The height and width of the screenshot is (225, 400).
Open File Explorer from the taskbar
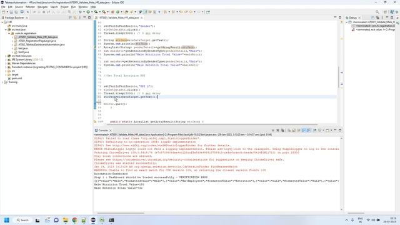coord(65,220)
